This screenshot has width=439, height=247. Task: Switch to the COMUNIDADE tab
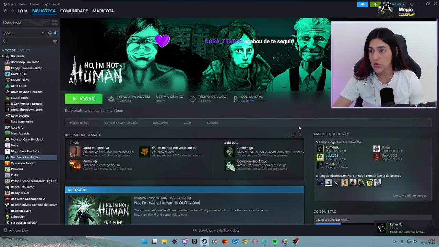(x=74, y=11)
